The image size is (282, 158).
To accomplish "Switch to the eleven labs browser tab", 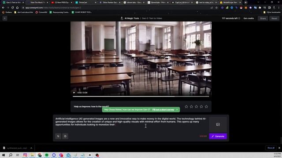I will tap(134, 3).
